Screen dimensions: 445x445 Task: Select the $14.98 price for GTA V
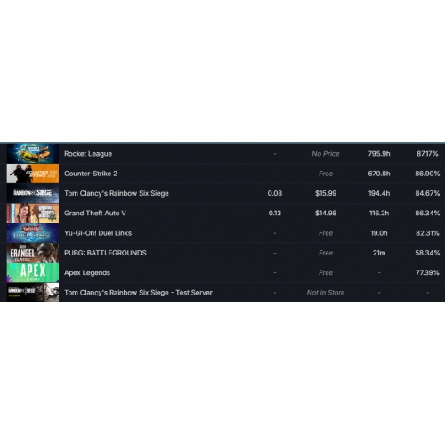(x=326, y=214)
